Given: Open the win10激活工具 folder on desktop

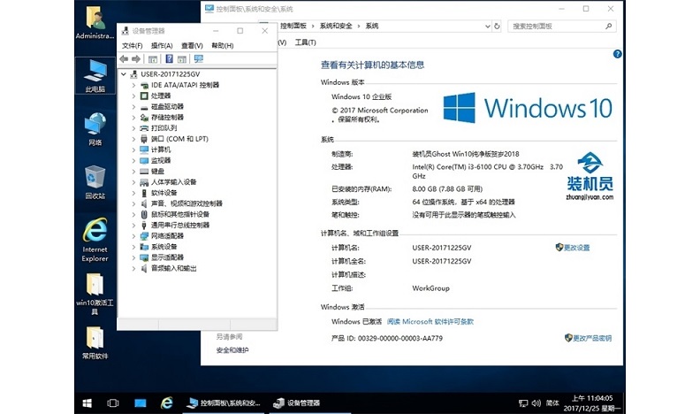Looking at the screenshot, I should (x=95, y=290).
